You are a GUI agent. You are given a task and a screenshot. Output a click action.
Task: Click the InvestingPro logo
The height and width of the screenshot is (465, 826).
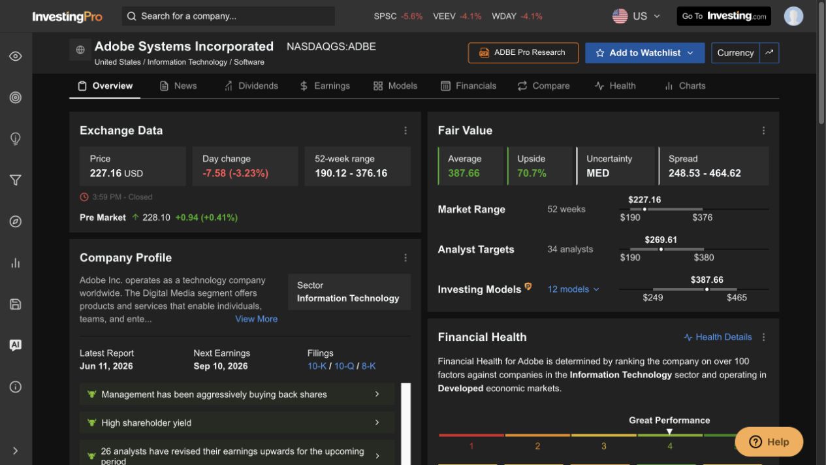coord(67,16)
